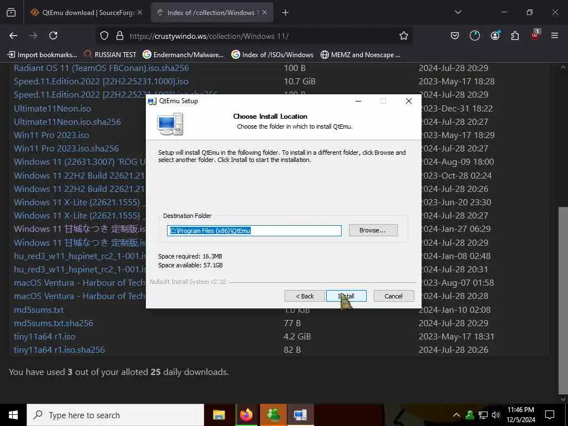Open the md5sums.txt.sha256 link
The width and height of the screenshot is (568, 426).
pyautogui.click(x=54, y=323)
